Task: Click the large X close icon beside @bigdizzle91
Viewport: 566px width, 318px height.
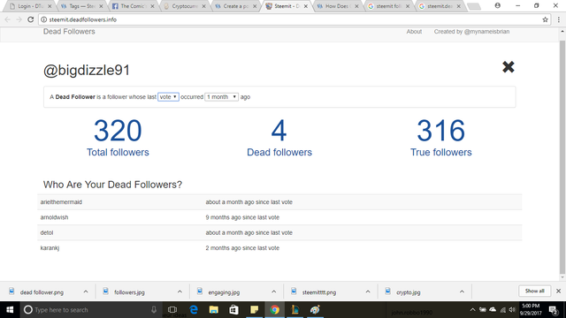Action: tap(509, 67)
